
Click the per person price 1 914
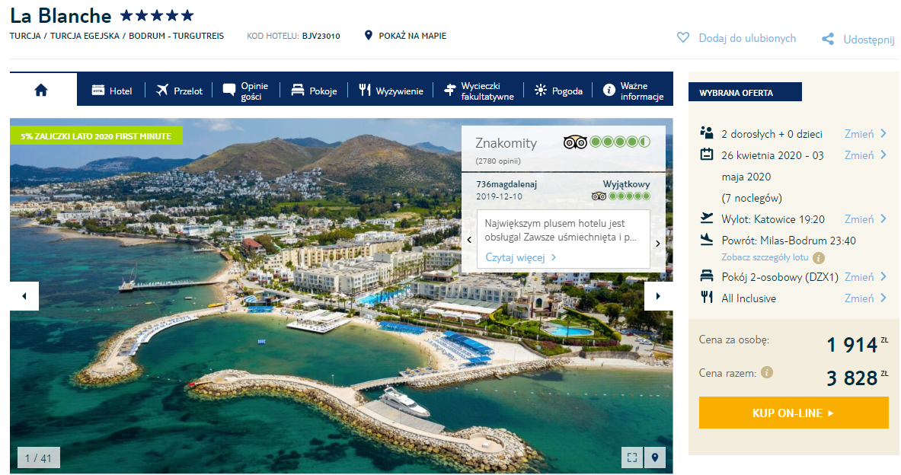tap(857, 345)
